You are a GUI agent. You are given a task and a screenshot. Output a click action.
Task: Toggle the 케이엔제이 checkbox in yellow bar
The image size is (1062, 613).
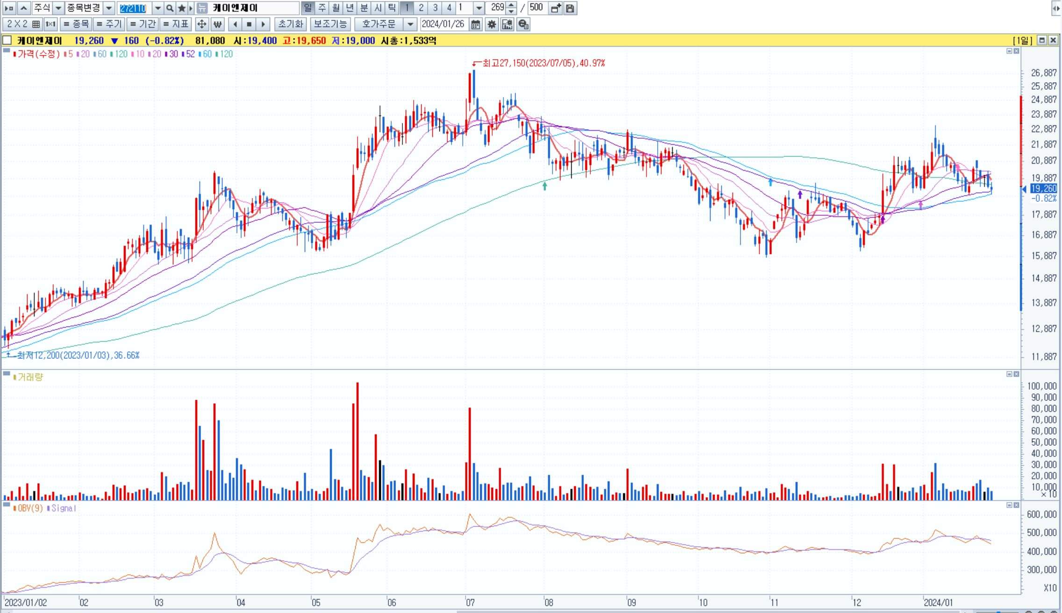tap(7, 41)
